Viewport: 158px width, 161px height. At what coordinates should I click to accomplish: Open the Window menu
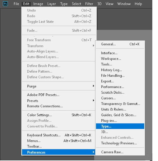(x=124, y=4)
